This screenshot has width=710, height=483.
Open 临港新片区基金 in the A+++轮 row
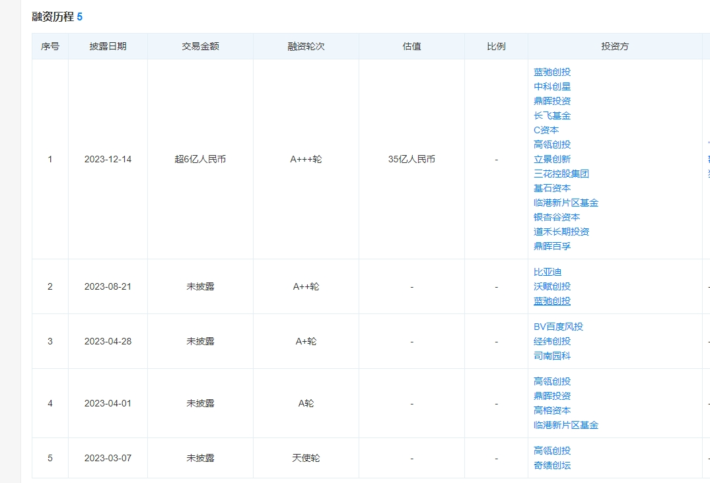tap(566, 203)
